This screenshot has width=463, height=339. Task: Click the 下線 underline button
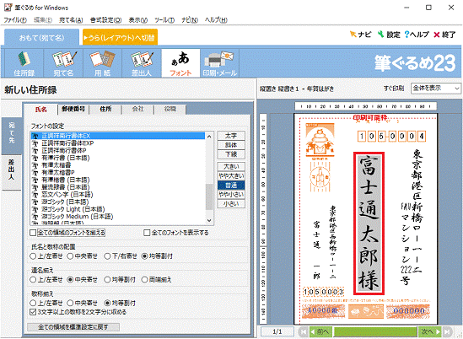231,154
